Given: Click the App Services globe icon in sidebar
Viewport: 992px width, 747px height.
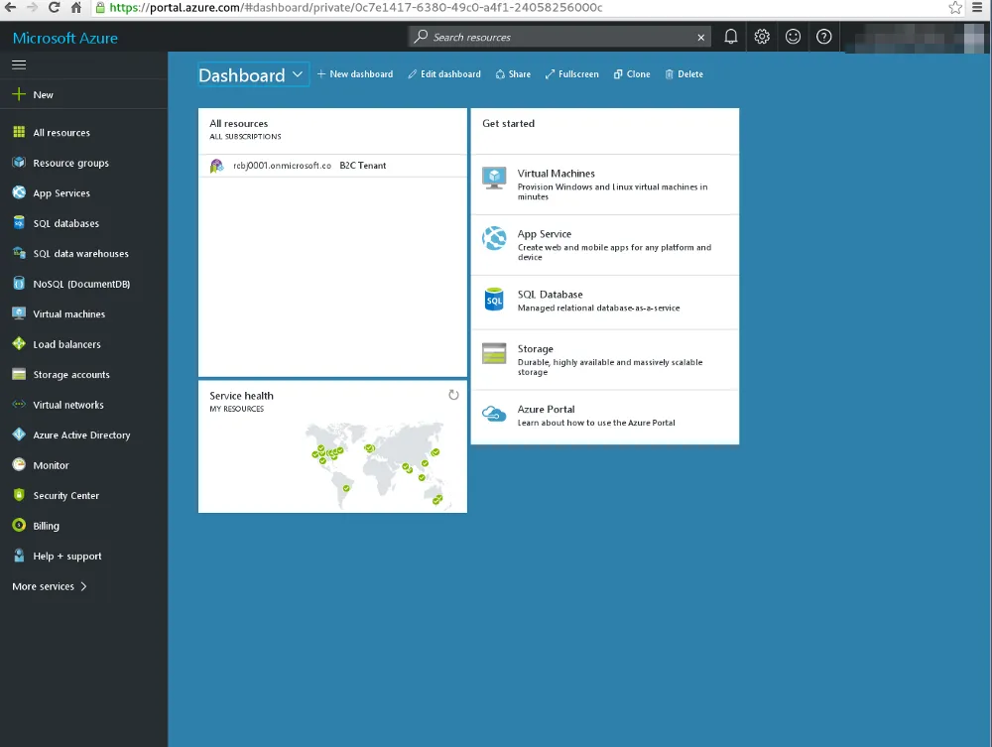Looking at the screenshot, I should (x=19, y=192).
